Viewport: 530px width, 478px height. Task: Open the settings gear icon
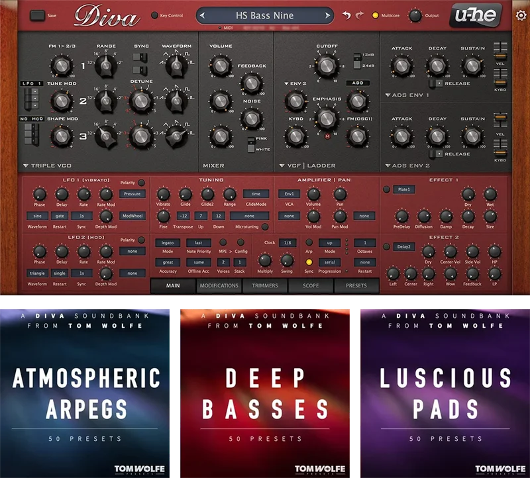click(521, 15)
